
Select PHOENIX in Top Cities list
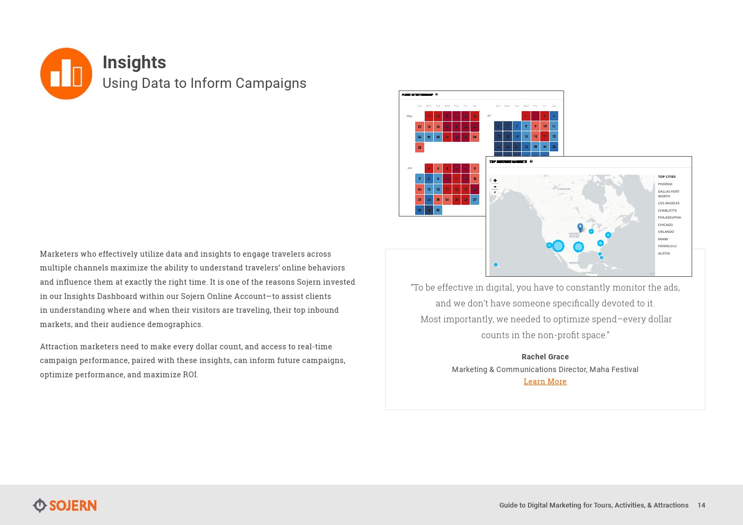[665, 184]
